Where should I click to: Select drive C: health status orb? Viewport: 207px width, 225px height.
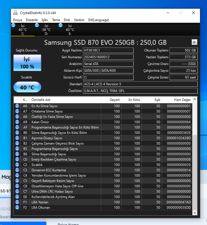coord(13,25)
